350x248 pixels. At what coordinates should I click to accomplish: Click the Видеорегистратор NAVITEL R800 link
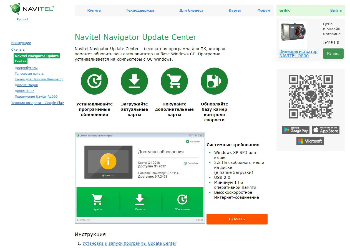pyautogui.click(x=298, y=54)
